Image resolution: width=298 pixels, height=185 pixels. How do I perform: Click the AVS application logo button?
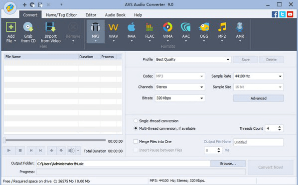10,8
